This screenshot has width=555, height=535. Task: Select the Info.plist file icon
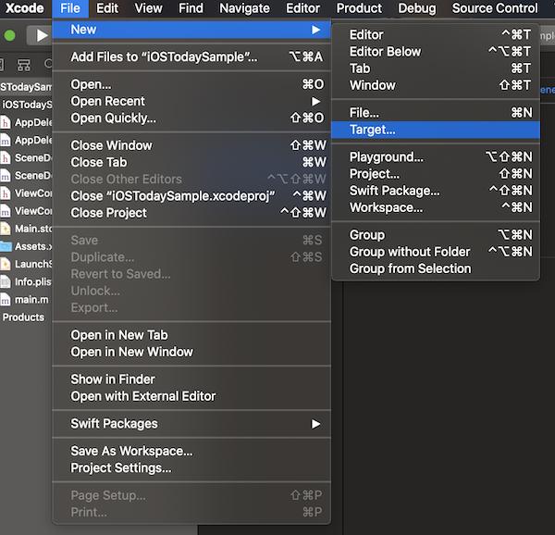(x=5, y=281)
